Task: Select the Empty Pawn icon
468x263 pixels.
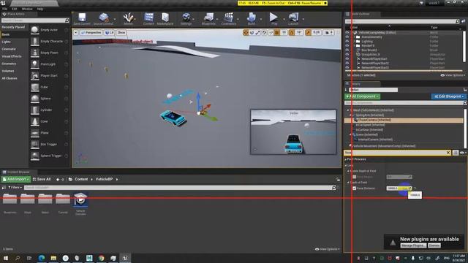Action: pyautogui.click(x=35, y=53)
